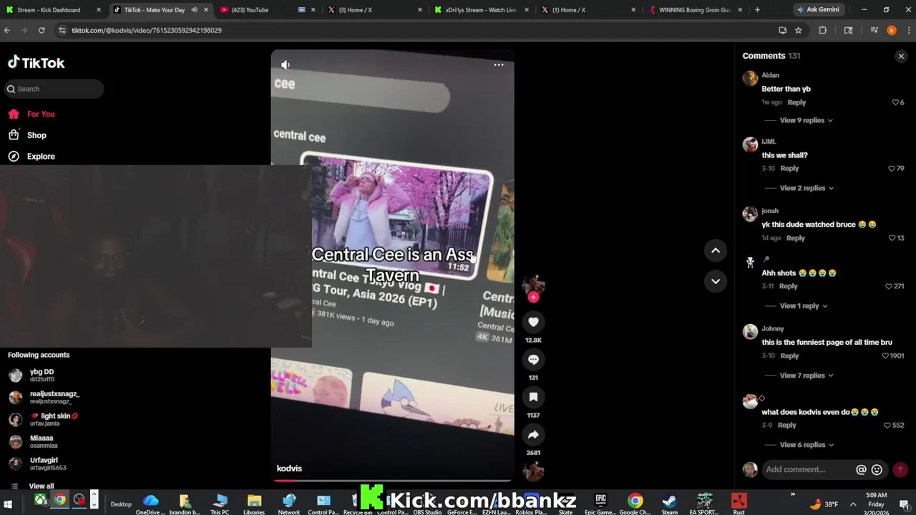Expand View 7 replies under Johnny
This screenshot has height=515, width=916.
point(806,376)
